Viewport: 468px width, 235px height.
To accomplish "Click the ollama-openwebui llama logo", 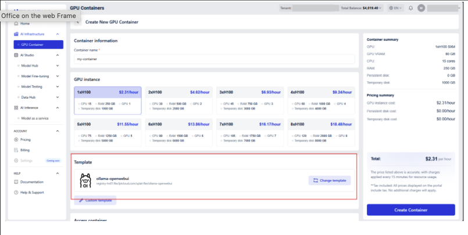I will tap(85, 181).
